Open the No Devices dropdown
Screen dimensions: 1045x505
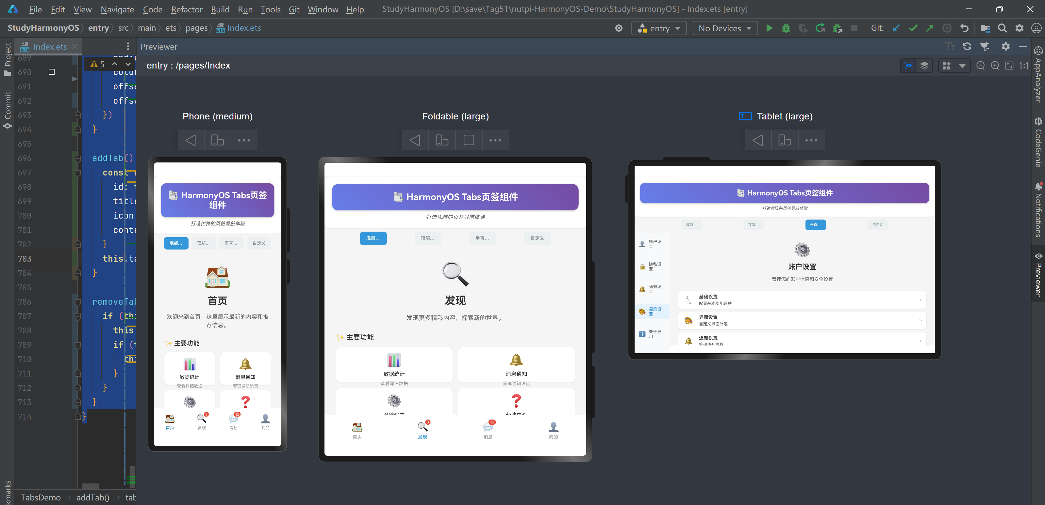coord(724,28)
